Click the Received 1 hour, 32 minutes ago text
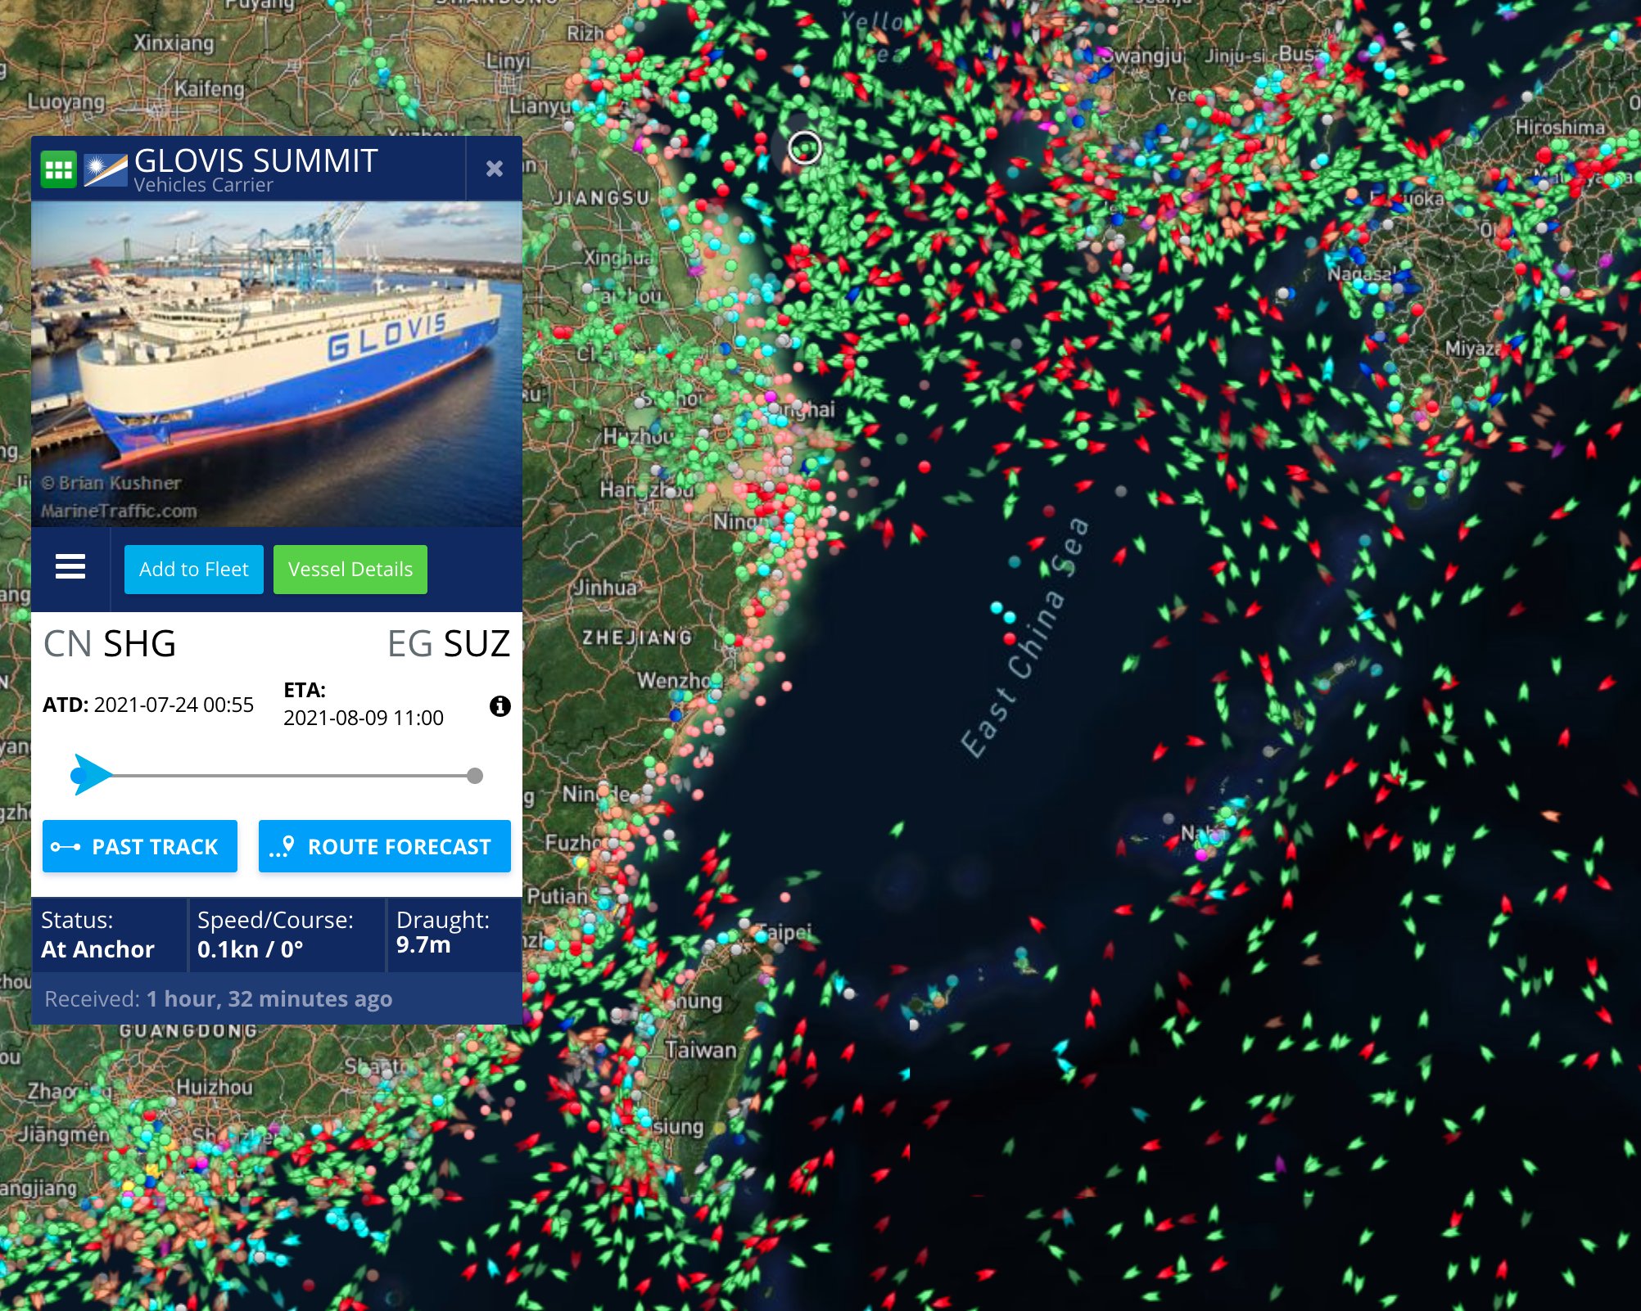This screenshot has width=1641, height=1311. coord(218,998)
